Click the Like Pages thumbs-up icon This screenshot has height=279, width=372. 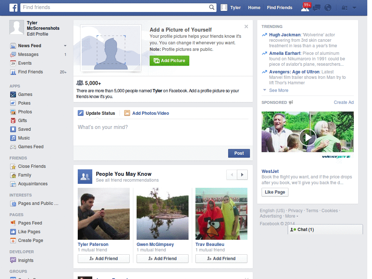pos(13,232)
